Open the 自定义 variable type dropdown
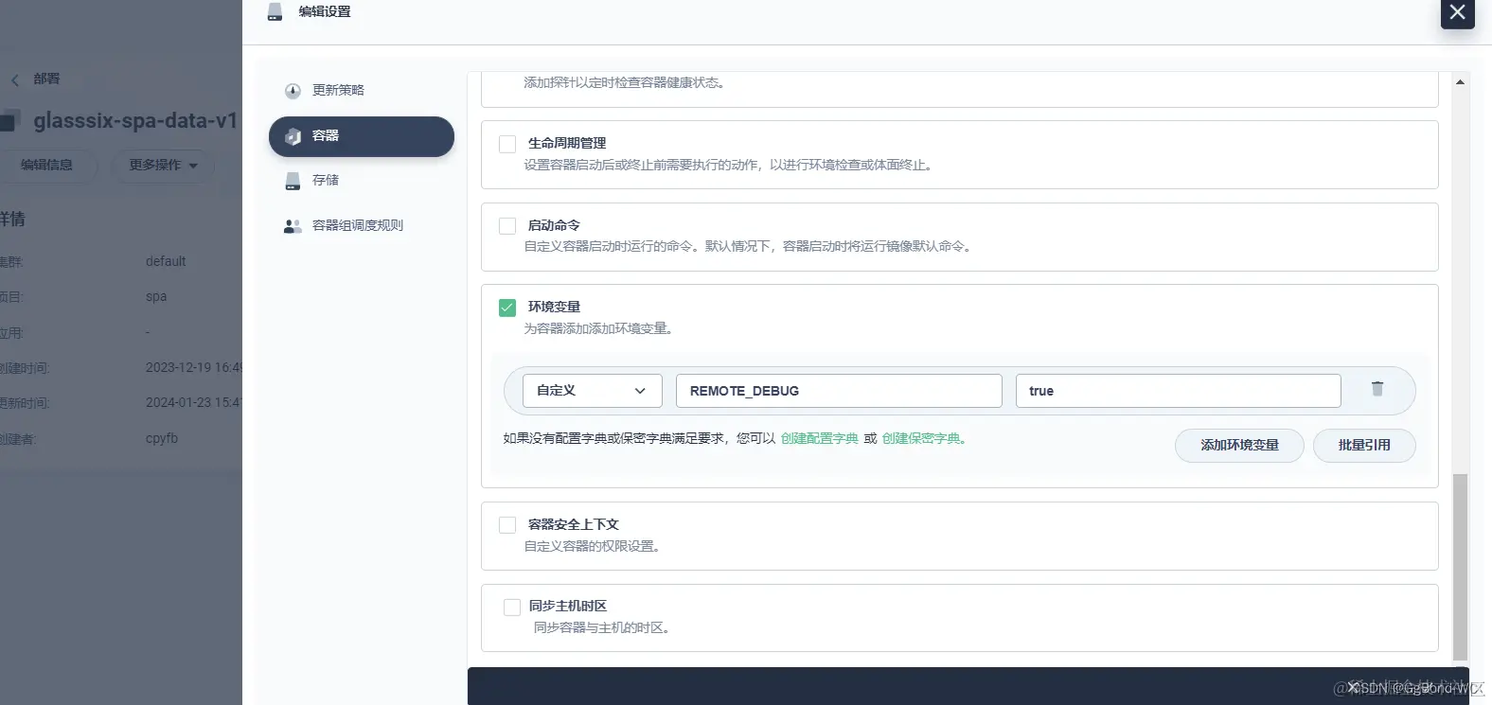 592,391
